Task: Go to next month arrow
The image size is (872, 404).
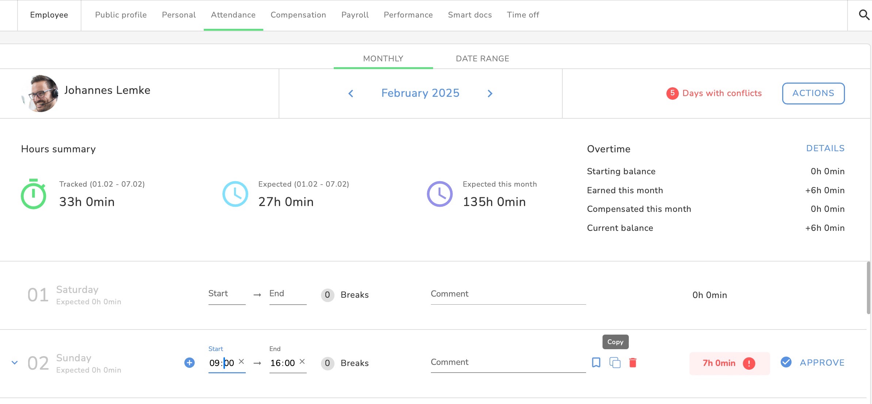Action: pos(490,94)
